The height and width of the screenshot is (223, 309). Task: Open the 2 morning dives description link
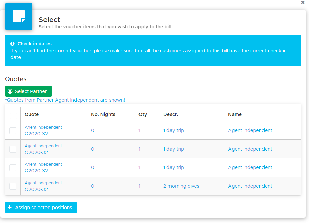(x=181, y=186)
